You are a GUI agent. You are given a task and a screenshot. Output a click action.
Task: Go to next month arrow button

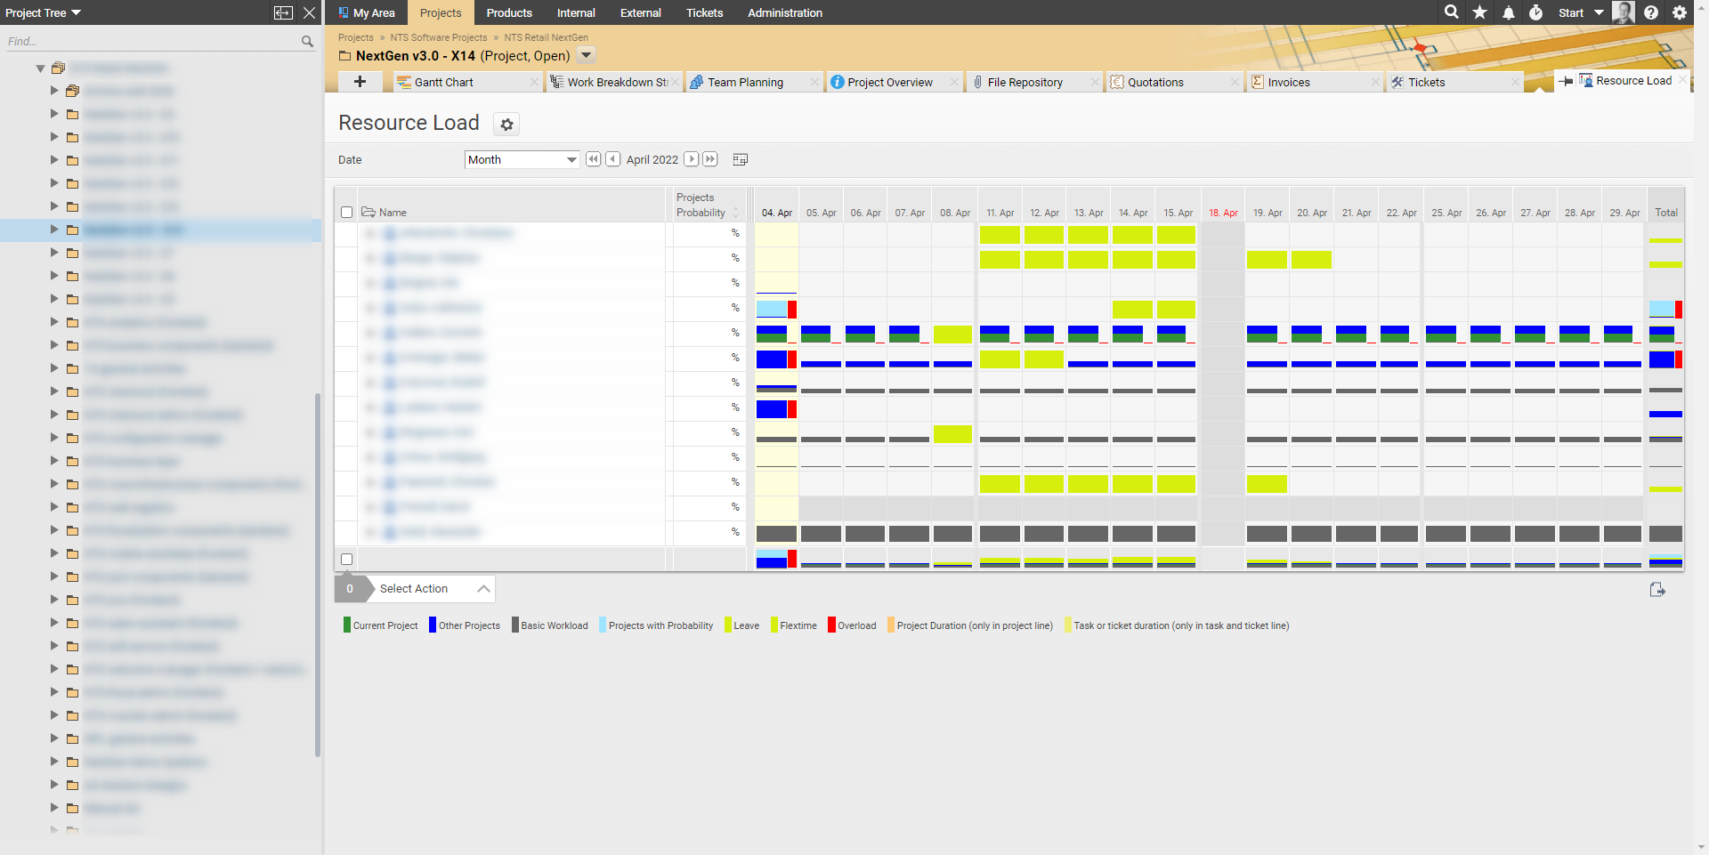pos(692,159)
